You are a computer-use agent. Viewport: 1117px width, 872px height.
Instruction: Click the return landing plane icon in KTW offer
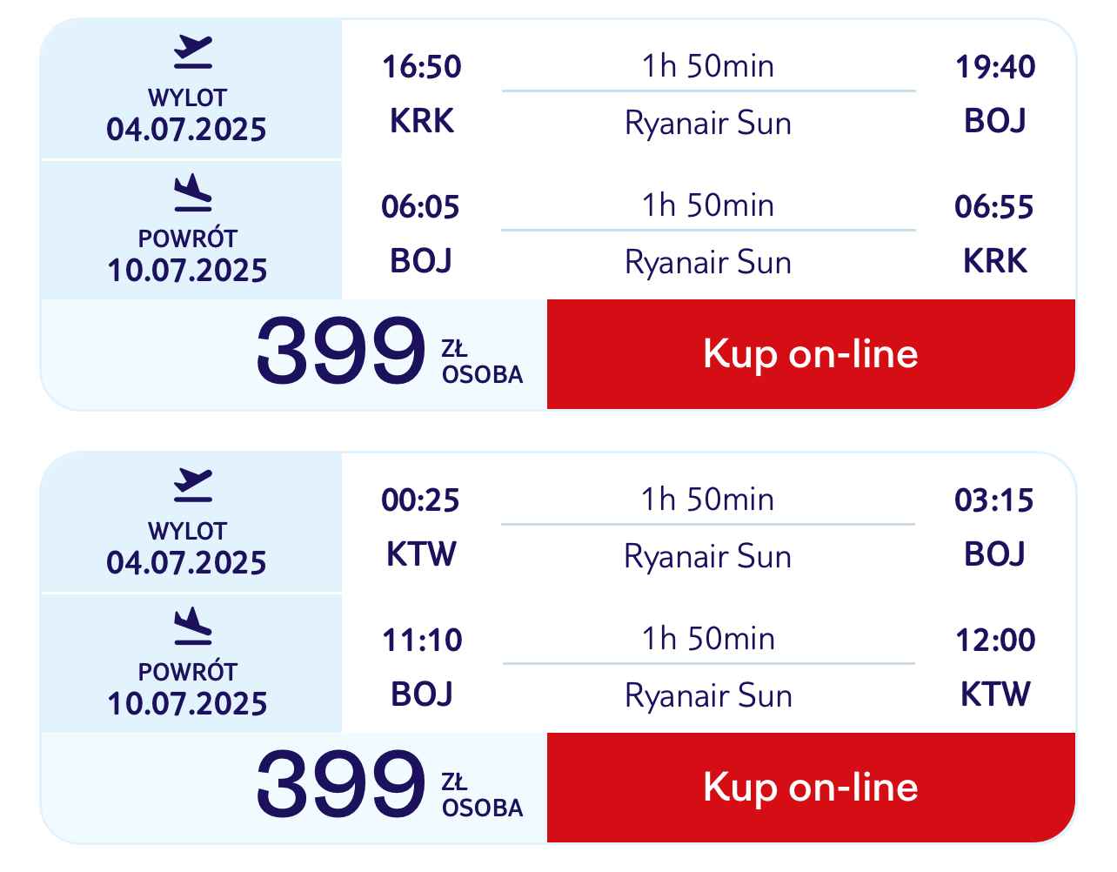pyautogui.click(x=192, y=627)
